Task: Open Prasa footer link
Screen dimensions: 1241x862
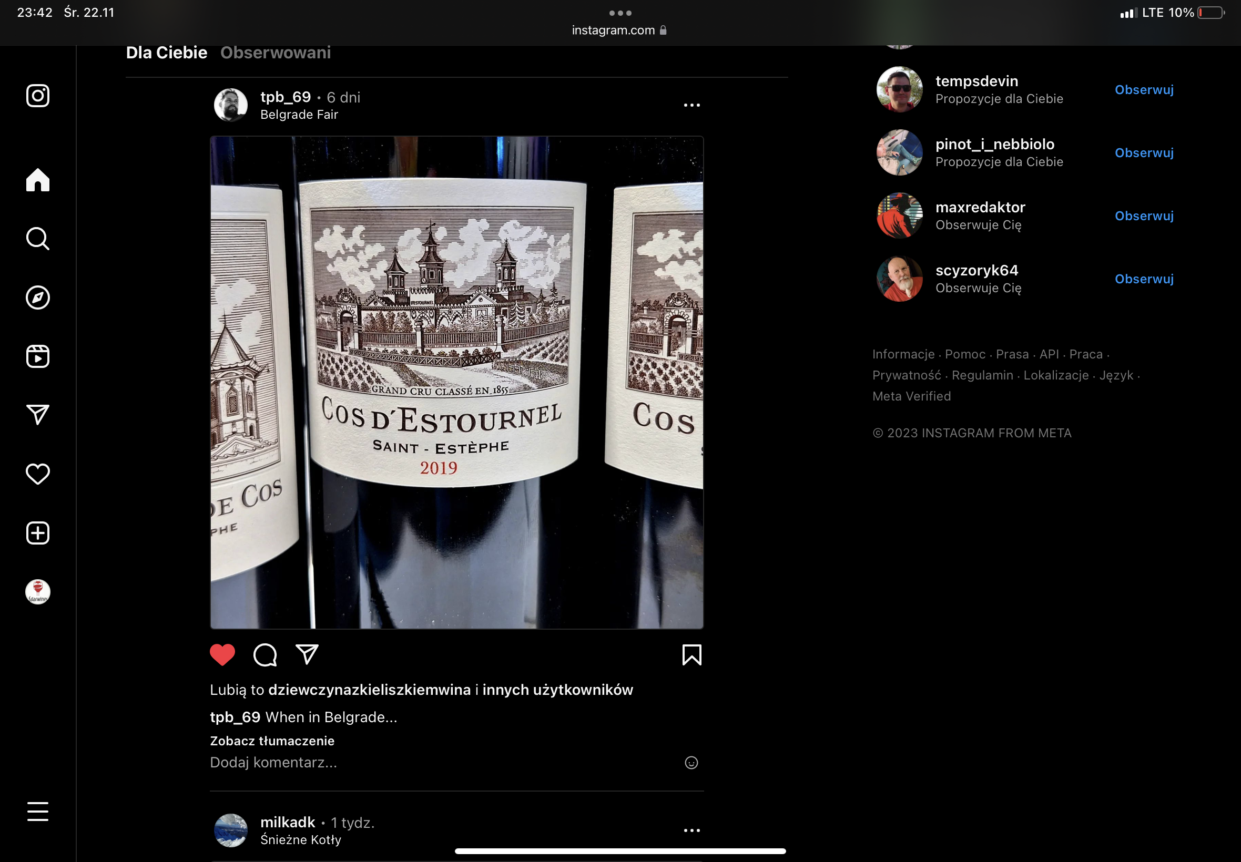Action: click(1012, 354)
